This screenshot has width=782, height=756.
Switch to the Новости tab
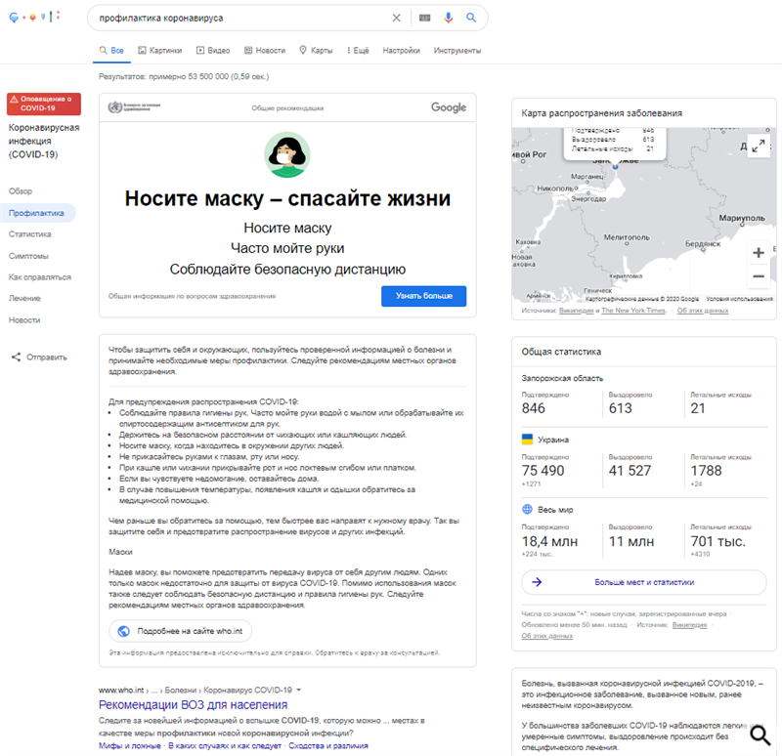(264, 50)
